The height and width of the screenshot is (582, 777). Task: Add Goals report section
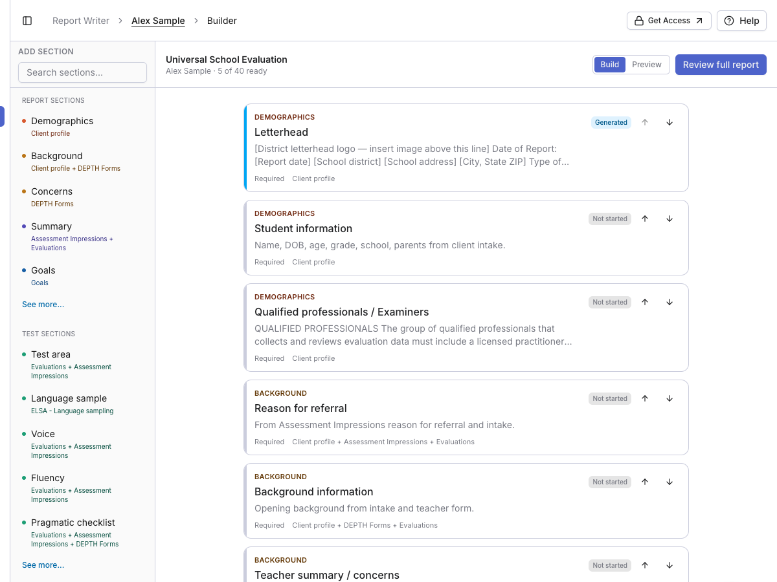tap(82, 275)
